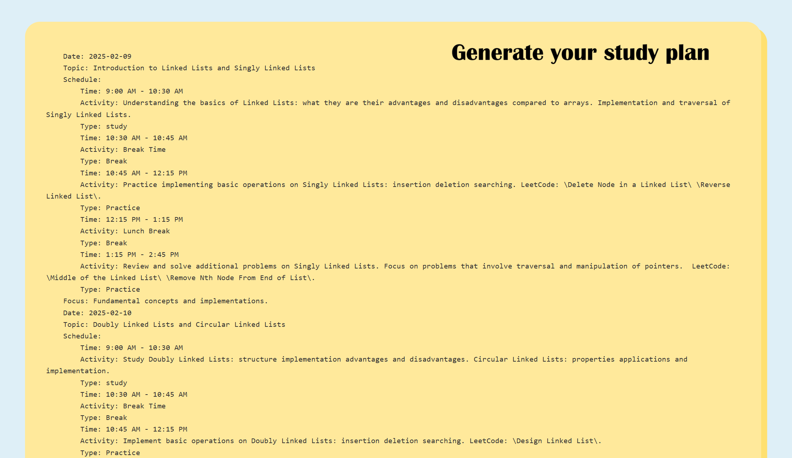Click the 'Design Linked List' LeetCode text

point(555,441)
